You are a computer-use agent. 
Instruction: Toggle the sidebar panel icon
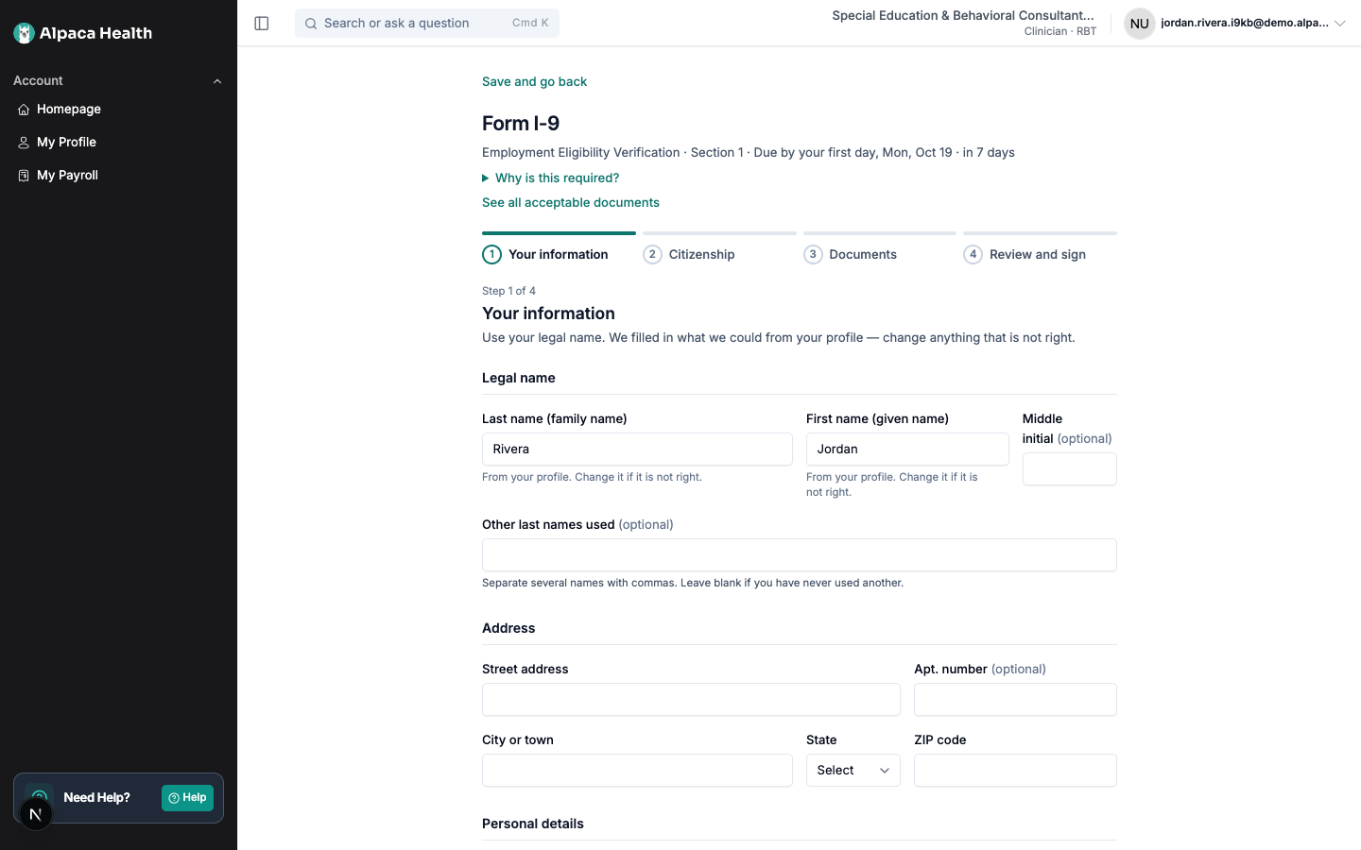tap(262, 24)
